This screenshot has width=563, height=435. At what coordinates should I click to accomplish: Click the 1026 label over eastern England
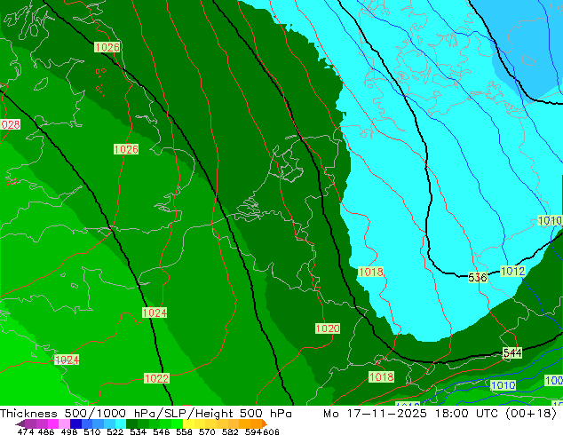click(x=126, y=149)
